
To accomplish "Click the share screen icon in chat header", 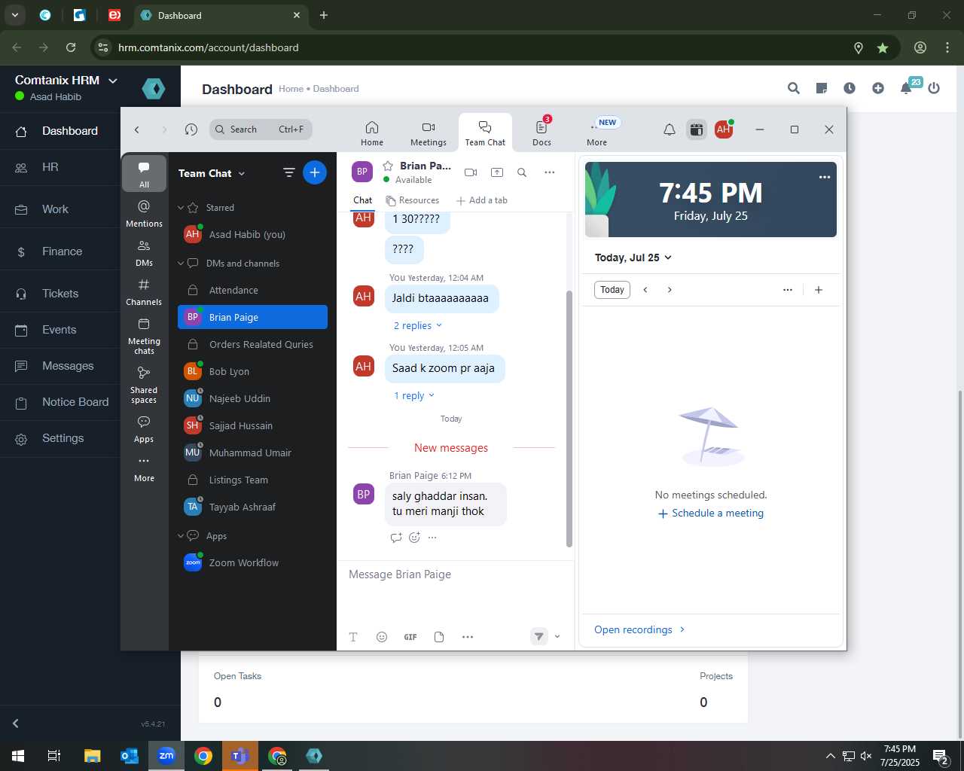I will (497, 172).
